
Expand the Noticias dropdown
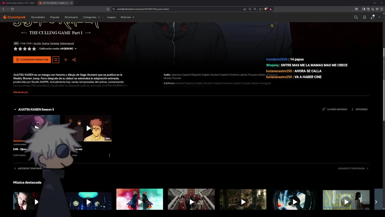pyautogui.click(x=128, y=17)
